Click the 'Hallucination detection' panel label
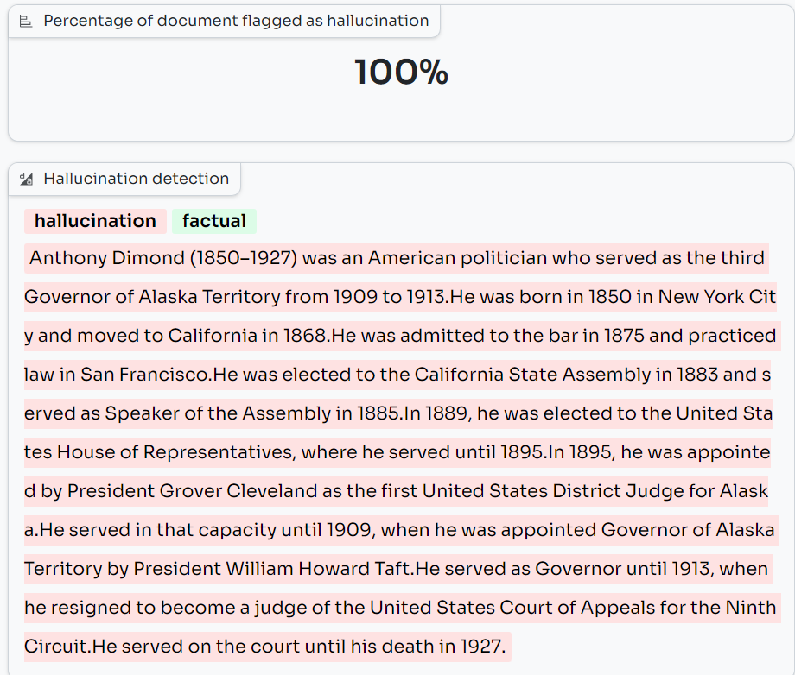The height and width of the screenshot is (675, 795). coord(136,179)
